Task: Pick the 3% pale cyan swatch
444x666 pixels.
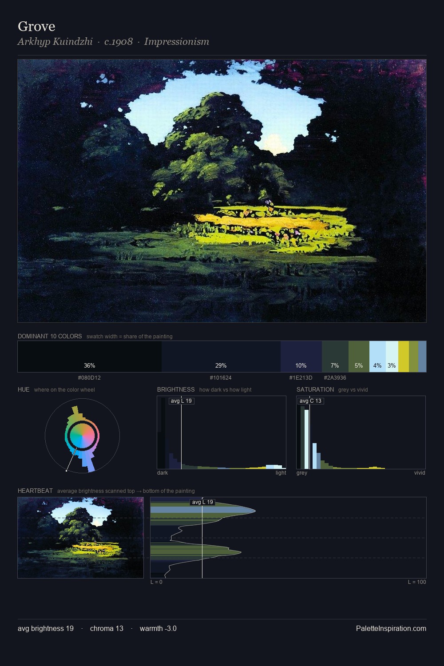Action: point(392,356)
